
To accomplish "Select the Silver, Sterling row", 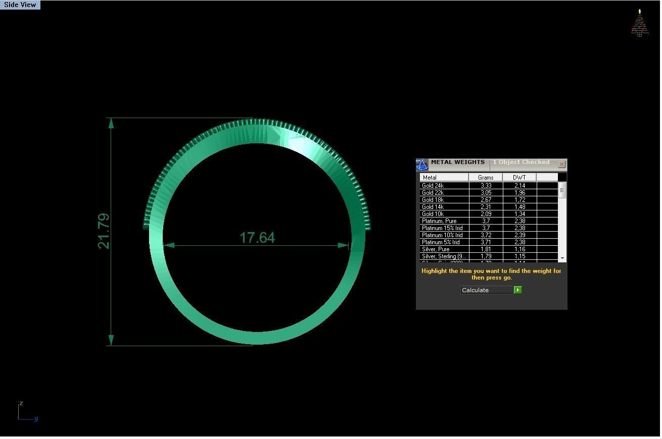I will (x=489, y=256).
